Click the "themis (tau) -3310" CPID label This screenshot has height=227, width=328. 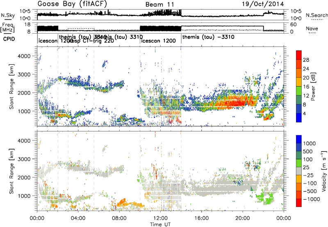pos(208,37)
